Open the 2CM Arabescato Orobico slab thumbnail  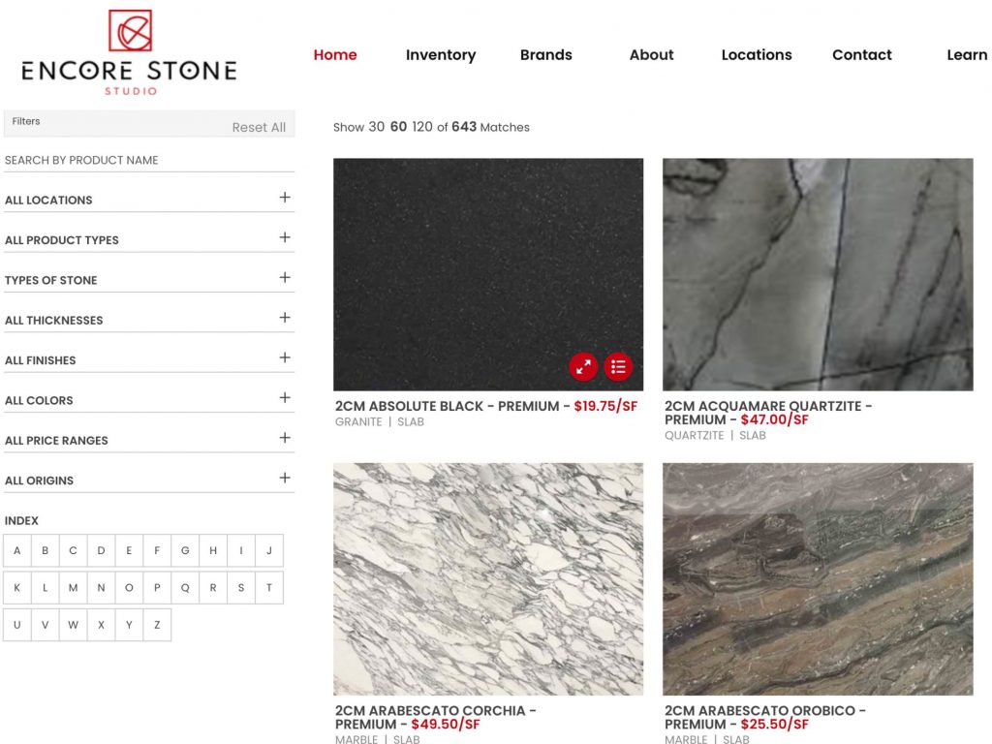pyautogui.click(x=818, y=579)
